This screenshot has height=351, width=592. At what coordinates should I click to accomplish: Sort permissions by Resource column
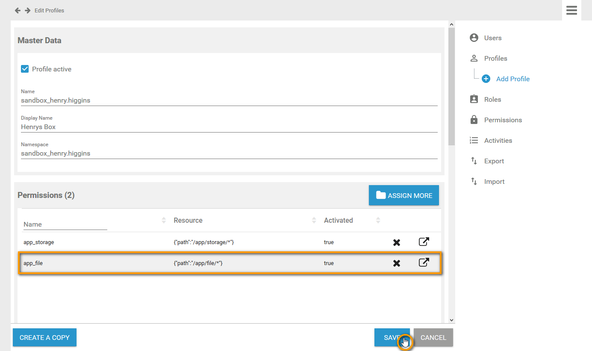coord(314,220)
